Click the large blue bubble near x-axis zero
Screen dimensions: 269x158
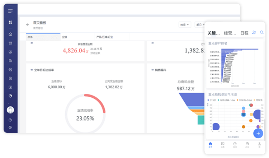(216, 126)
